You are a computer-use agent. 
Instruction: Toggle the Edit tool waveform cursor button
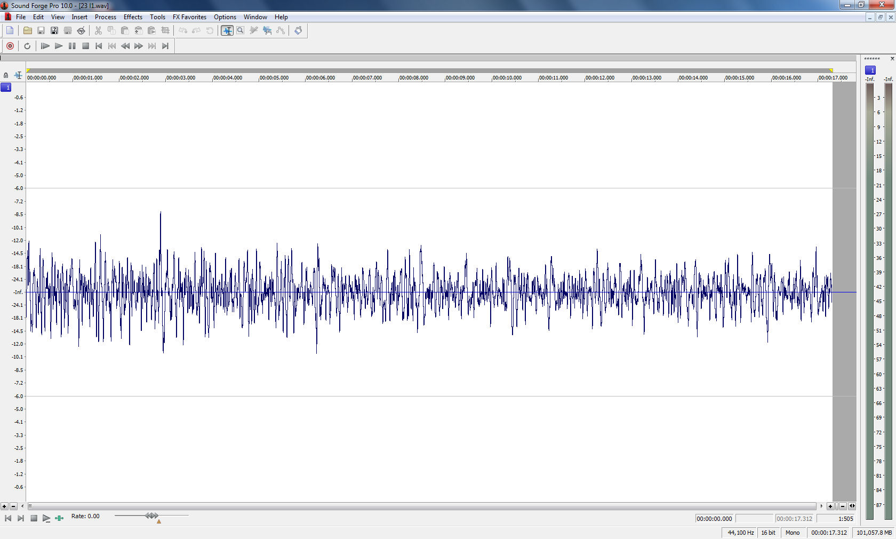227,30
